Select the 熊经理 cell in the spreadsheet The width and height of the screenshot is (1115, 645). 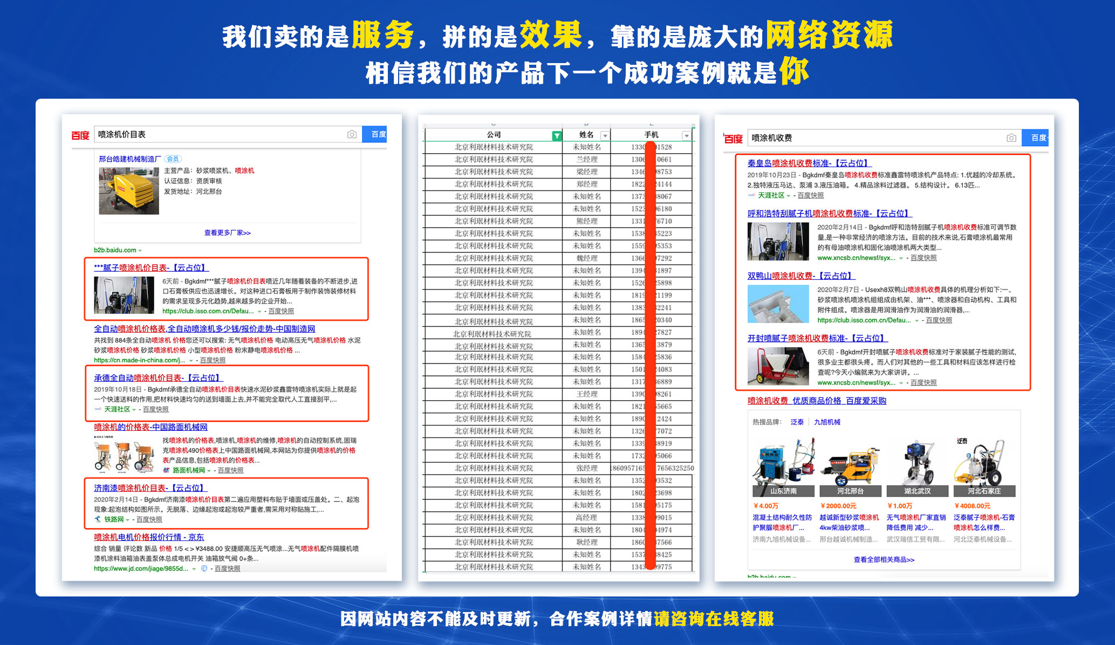[x=586, y=221]
